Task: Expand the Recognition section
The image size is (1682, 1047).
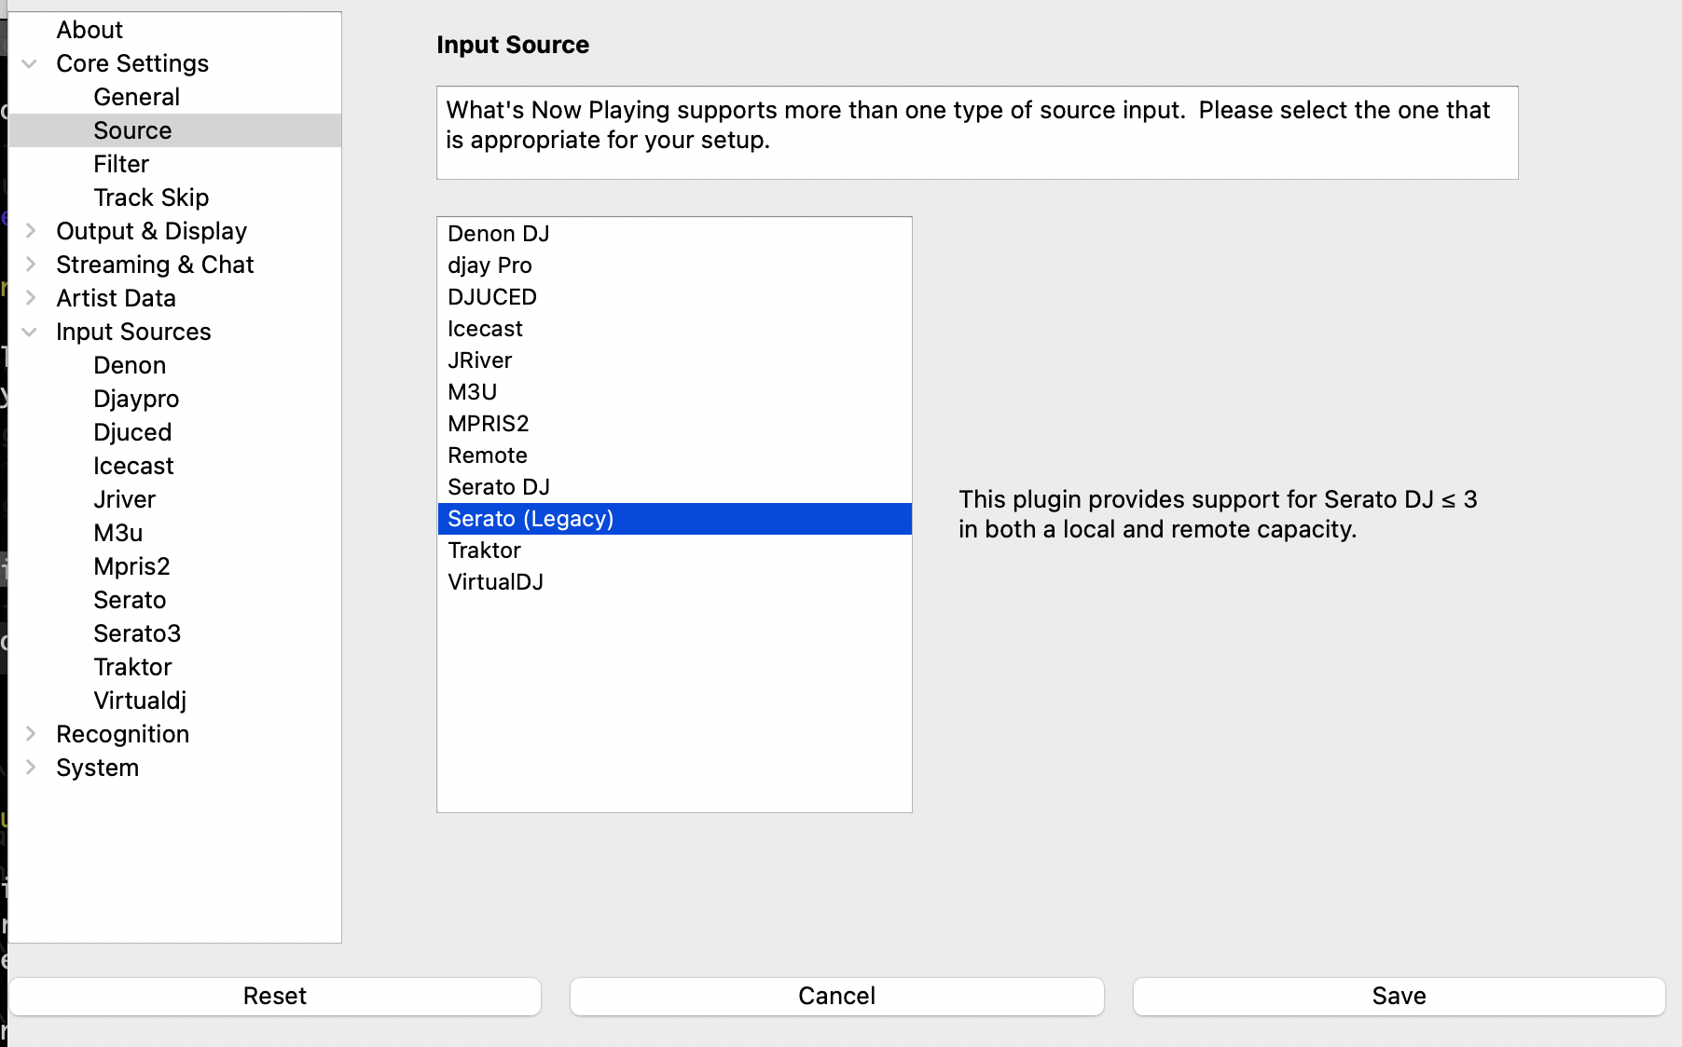Action: (x=30, y=734)
